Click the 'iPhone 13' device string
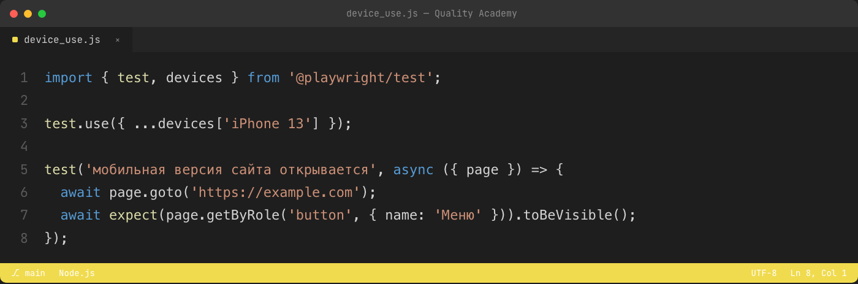 pos(268,124)
